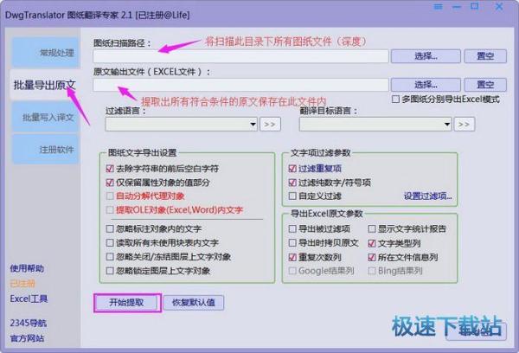Enable 自动分解代理对象 checkbox
The height and width of the screenshot is (353, 519).
[110, 196]
